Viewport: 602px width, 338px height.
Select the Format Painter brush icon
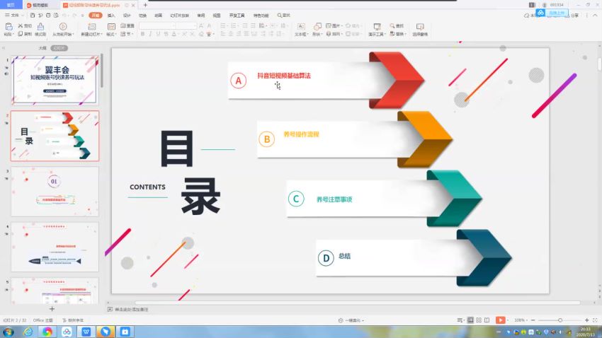[x=40, y=26]
